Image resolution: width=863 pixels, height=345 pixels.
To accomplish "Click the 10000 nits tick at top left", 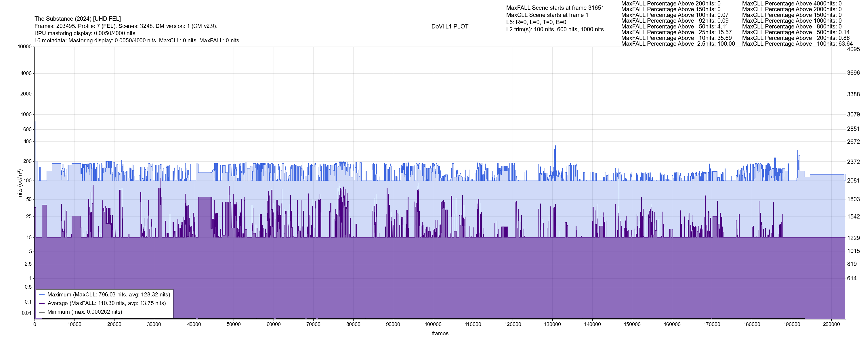I will (24, 47).
